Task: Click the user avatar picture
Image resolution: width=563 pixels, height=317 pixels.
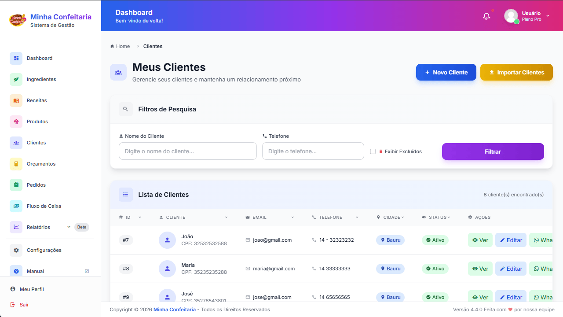Action: pos(511,16)
